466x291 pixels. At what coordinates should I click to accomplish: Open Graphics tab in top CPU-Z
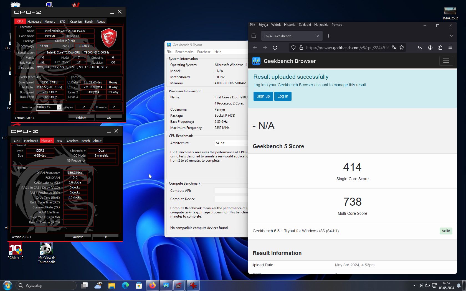[x=76, y=22]
